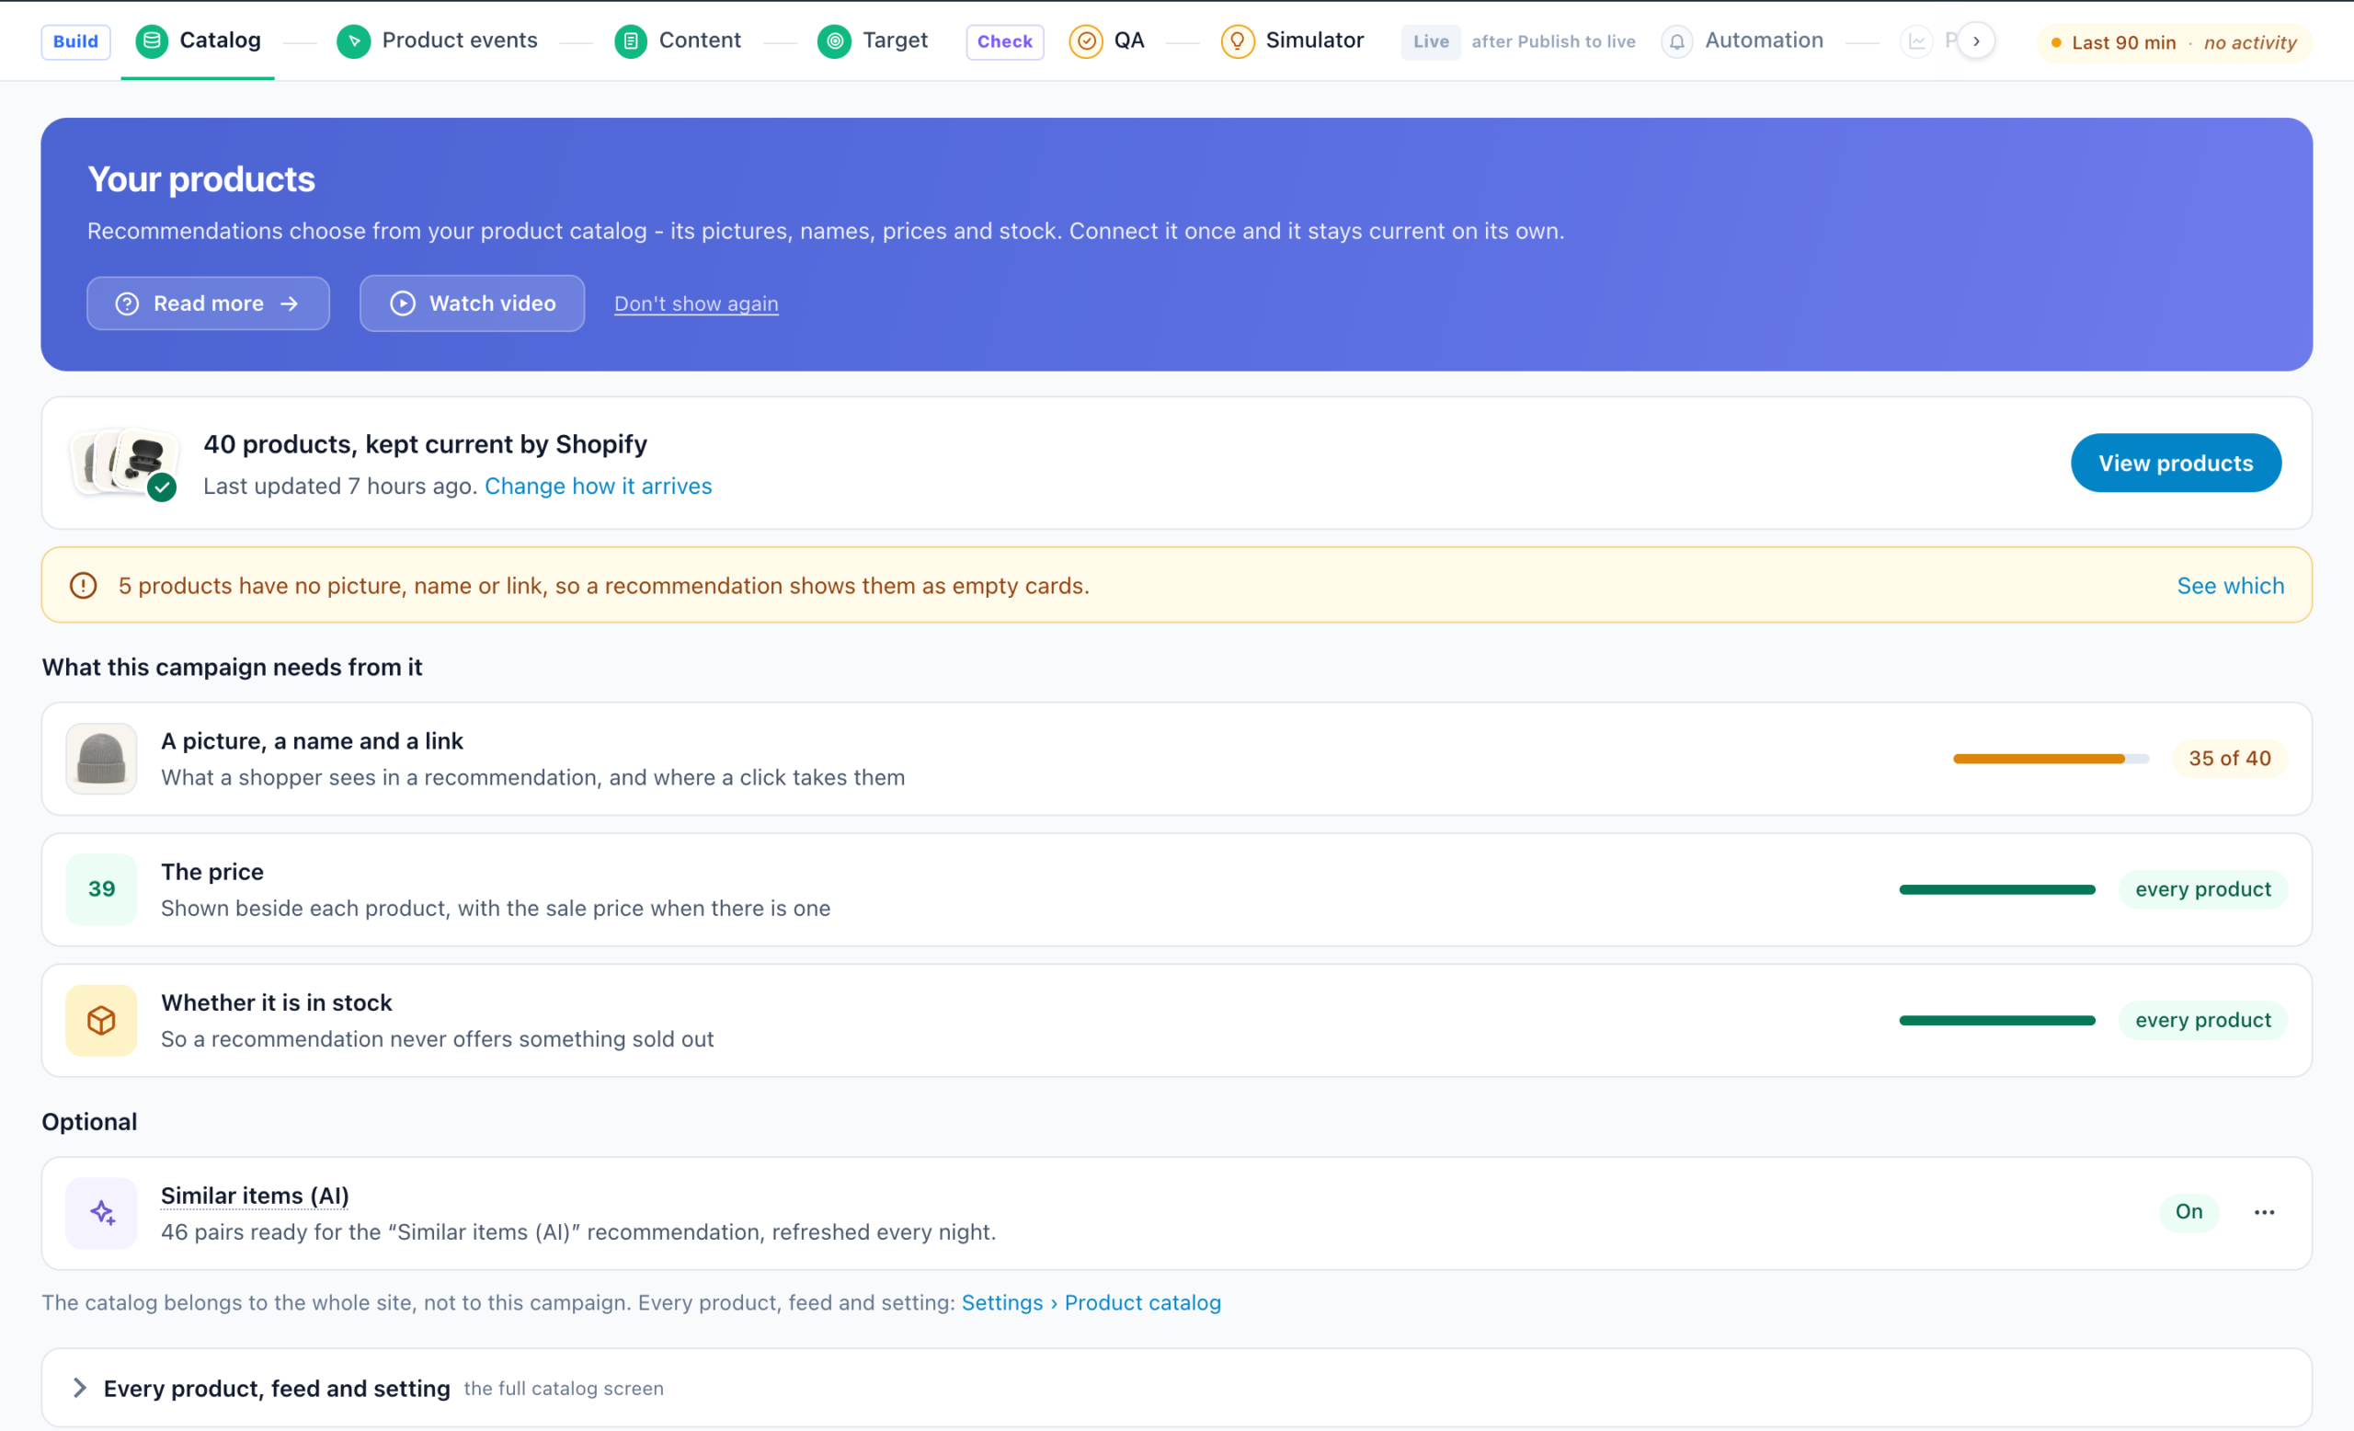The height and width of the screenshot is (1431, 2354).
Task: Click the View products button
Action: (2176, 464)
